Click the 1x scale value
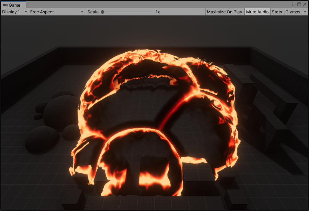Image resolution: width=309 pixels, height=211 pixels. coord(158,12)
